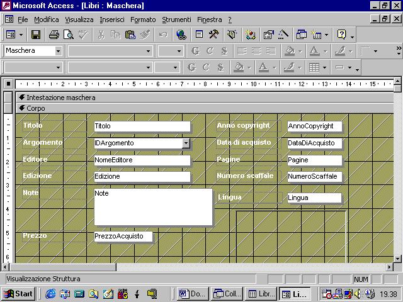Viewport: 403px width, 302px height.
Task: Click the New Object icon
Action: 316,35
